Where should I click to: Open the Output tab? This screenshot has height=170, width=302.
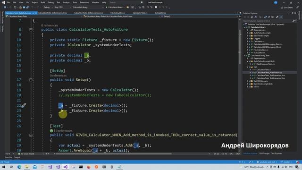pyautogui.click(x=17, y=157)
